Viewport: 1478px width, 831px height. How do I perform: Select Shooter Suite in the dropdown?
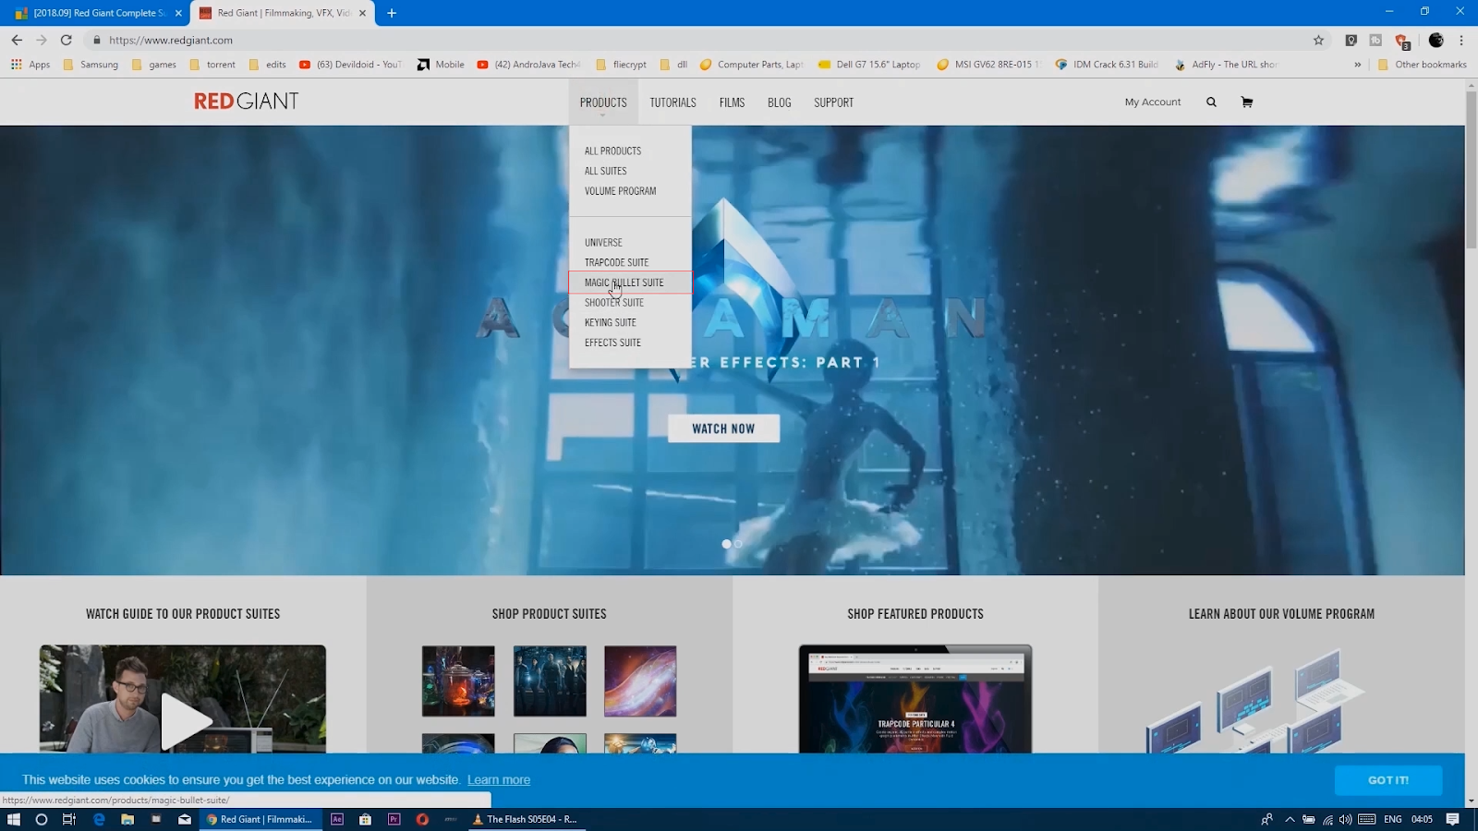pyautogui.click(x=613, y=303)
